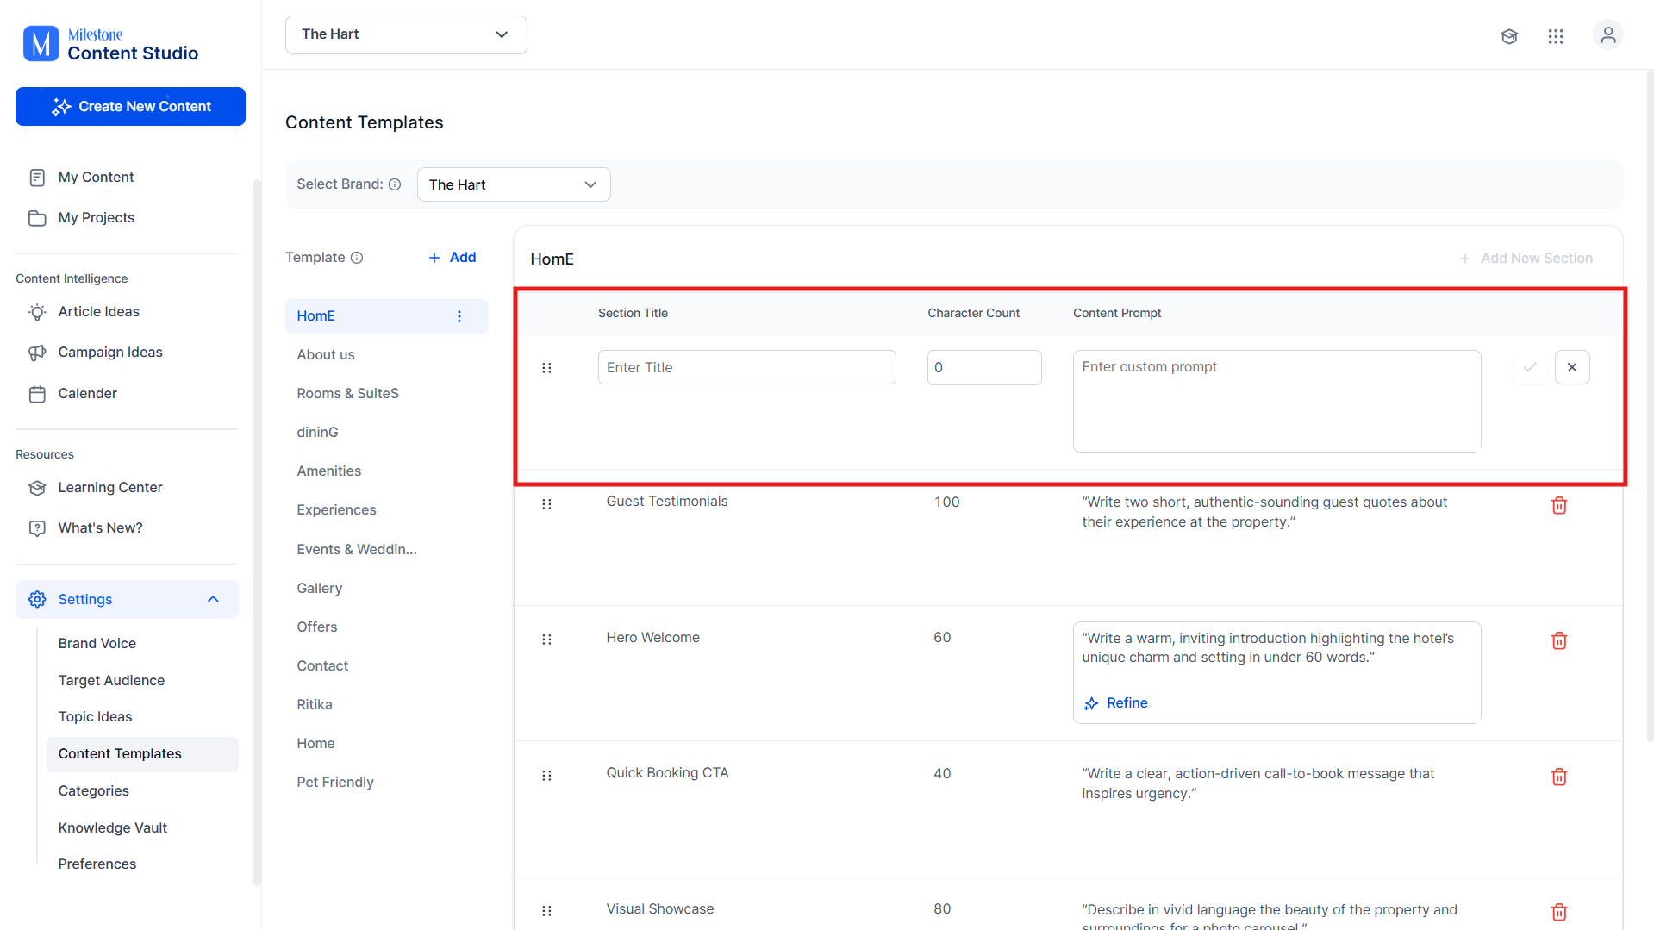1654x930 pixels.
Task: Click the Character Count input field
Action: tap(984, 367)
